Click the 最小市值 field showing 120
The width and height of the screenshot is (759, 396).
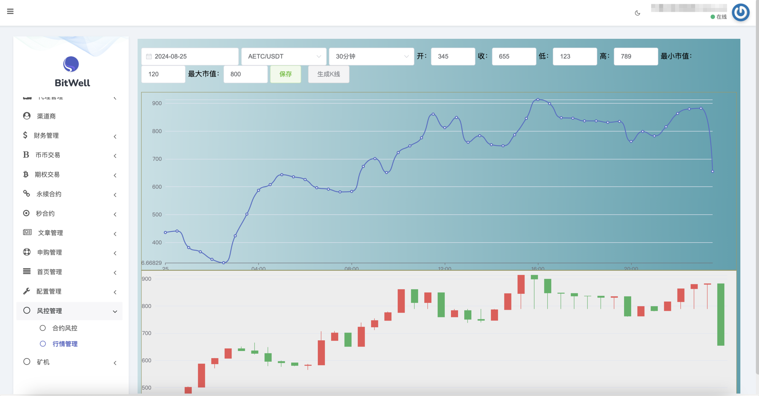[x=163, y=74]
